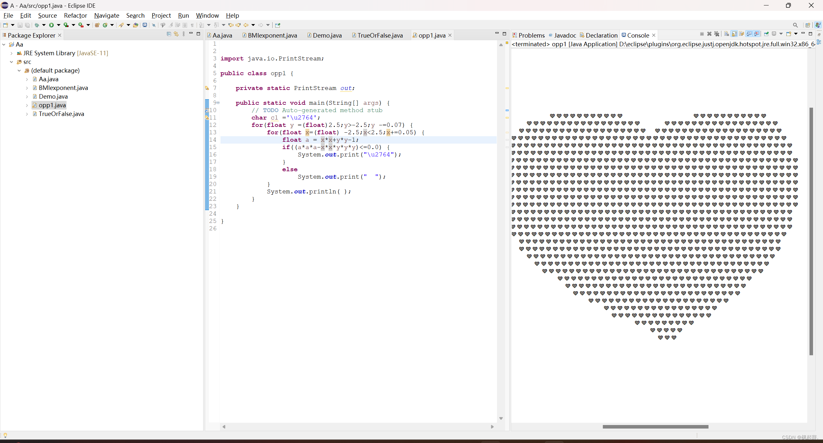Click the green Run button in toolbar
The width and height of the screenshot is (823, 443).
[x=51, y=25]
